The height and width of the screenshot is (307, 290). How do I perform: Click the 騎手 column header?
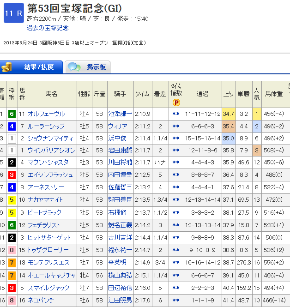(x=120, y=94)
